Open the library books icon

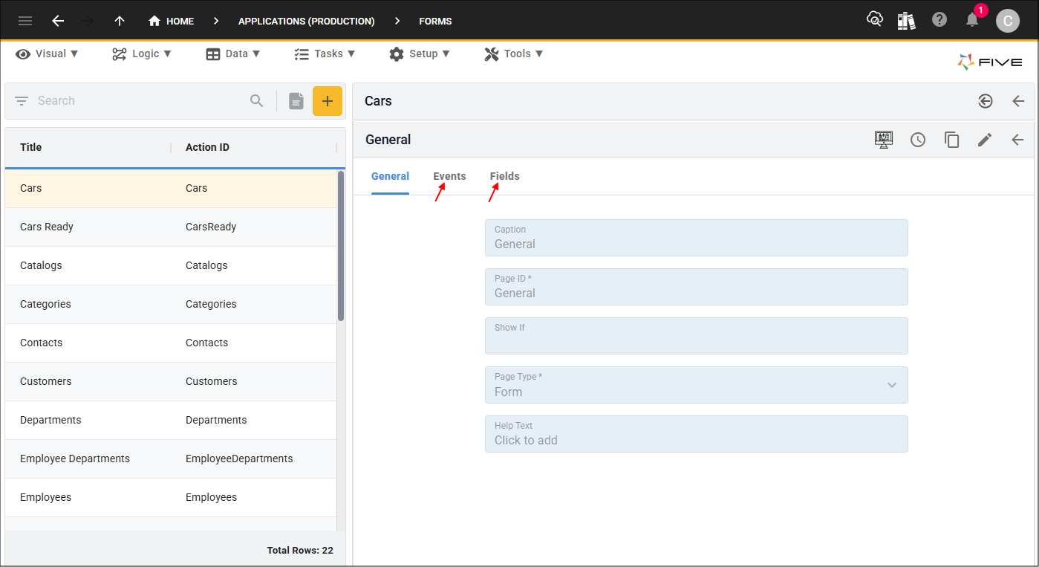tap(907, 20)
